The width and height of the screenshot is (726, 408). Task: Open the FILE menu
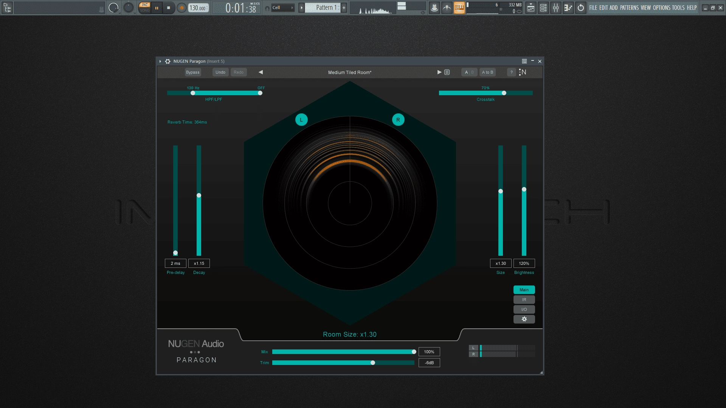[593, 8]
